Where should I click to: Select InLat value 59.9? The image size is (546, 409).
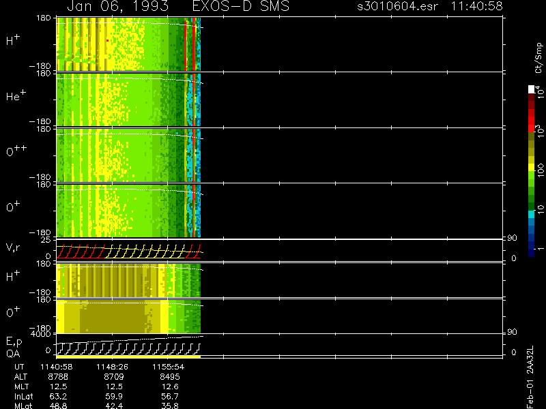114,396
